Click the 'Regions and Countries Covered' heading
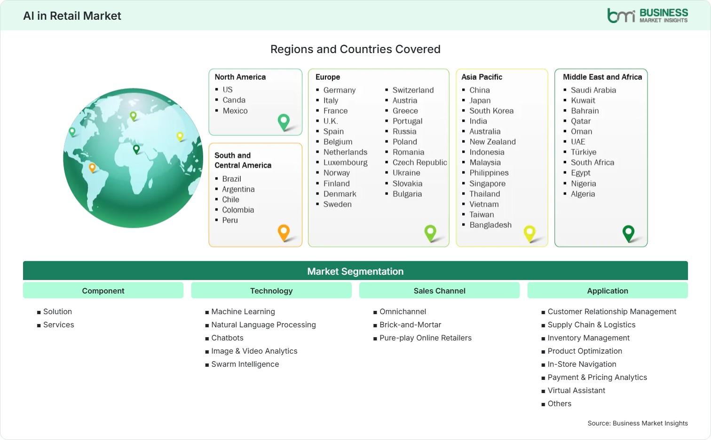Image resolution: width=711 pixels, height=440 pixels. tap(355, 49)
